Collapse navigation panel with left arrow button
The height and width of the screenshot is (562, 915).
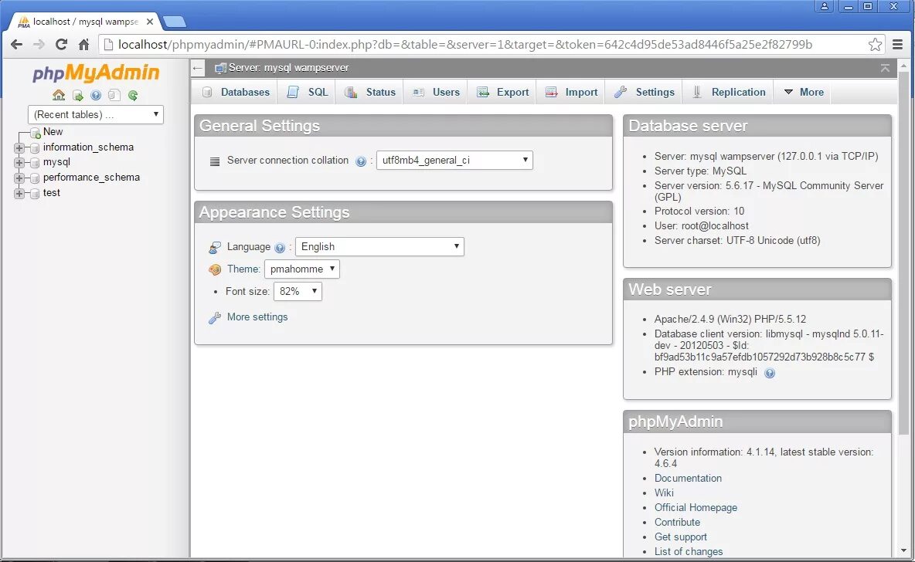197,68
